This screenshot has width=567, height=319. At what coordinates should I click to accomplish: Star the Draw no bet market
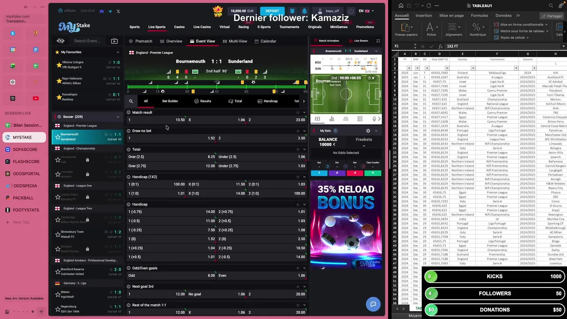pos(298,131)
